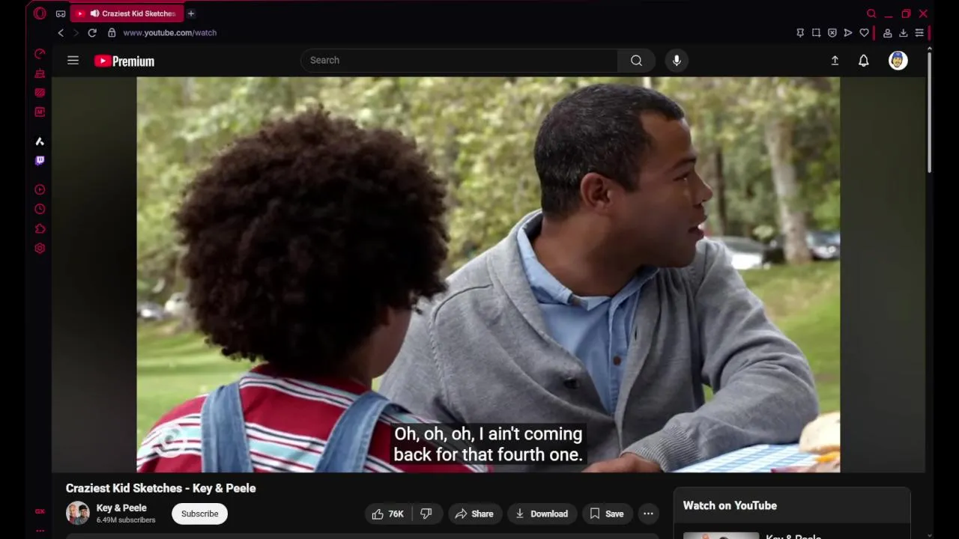Click the video to pause playback
This screenshot has width=959, height=539.
[x=488, y=274]
